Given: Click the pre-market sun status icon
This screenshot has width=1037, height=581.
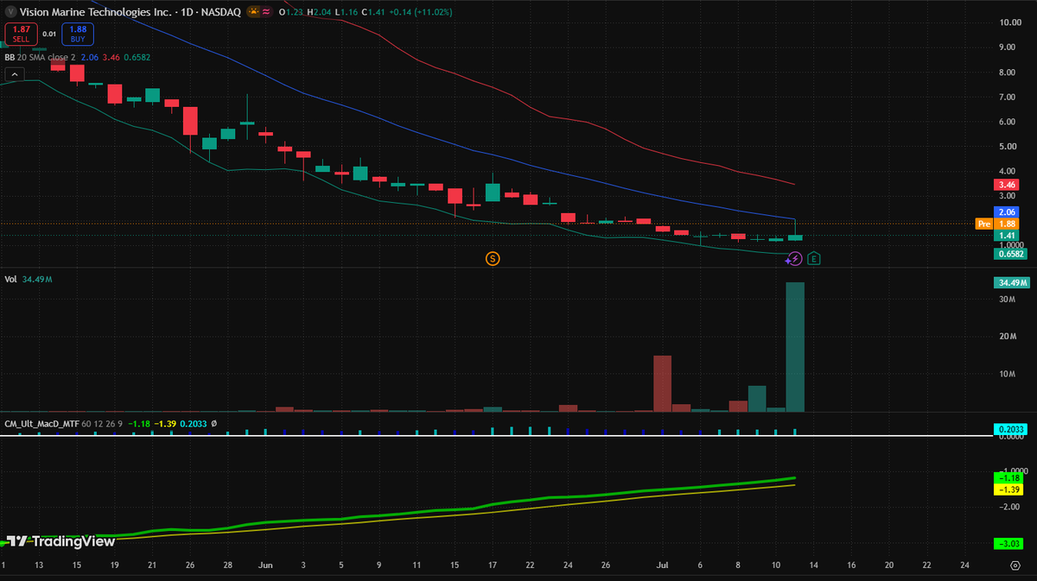Looking at the screenshot, I should click(254, 11).
